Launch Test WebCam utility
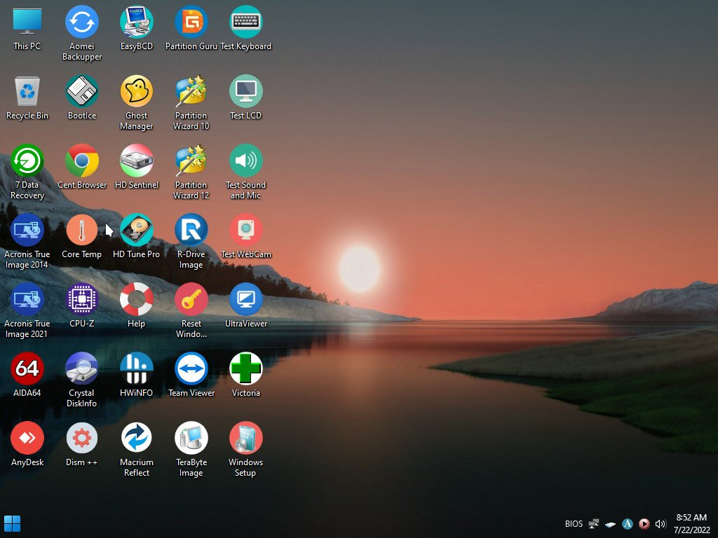718x538 pixels. [245, 230]
